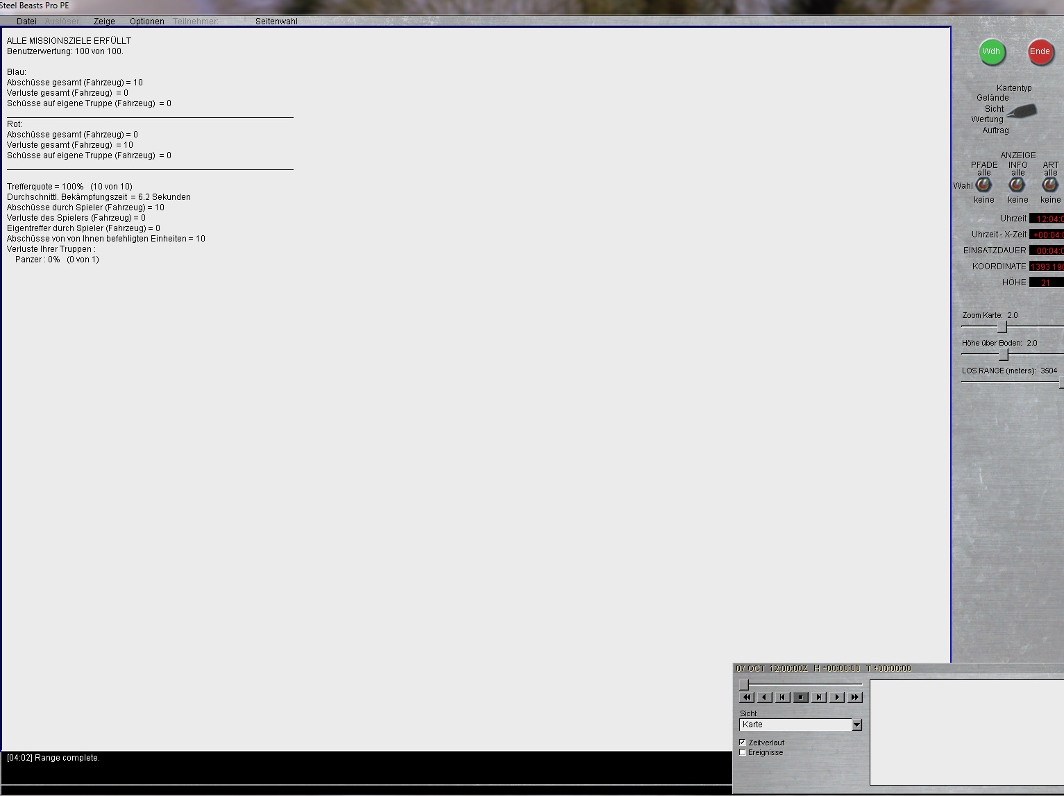The image size is (1064, 796).
Task: Open the Seitenwahl menu
Action: [x=276, y=22]
